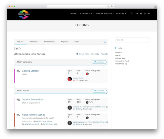Open the Comments feed link
This screenshot has width=164, height=139.
click(x=122, y=61)
